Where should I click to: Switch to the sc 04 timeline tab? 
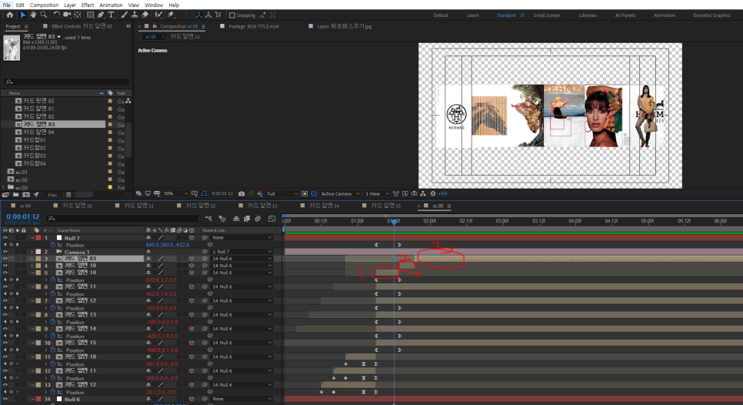coord(25,206)
